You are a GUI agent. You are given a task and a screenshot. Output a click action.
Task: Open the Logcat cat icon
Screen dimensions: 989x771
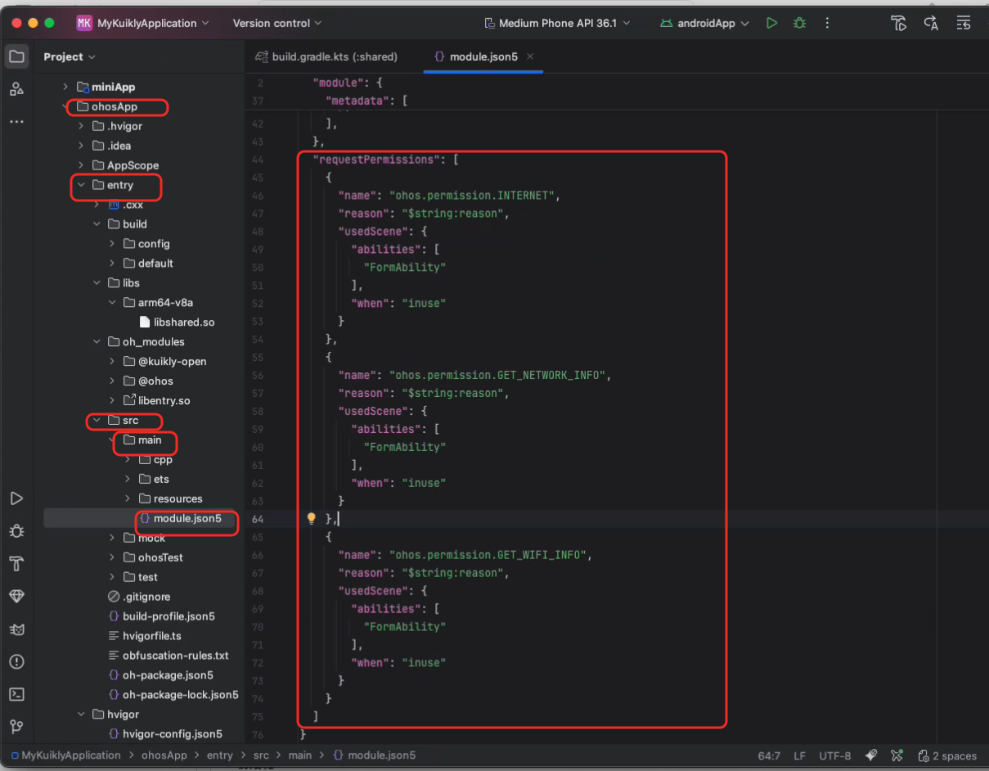16,629
